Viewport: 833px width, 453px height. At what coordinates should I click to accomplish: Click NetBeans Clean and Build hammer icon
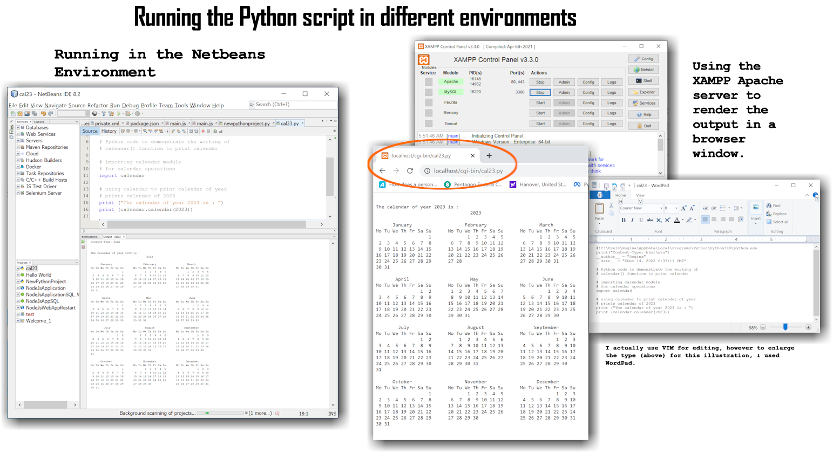pyautogui.click(x=111, y=113)
